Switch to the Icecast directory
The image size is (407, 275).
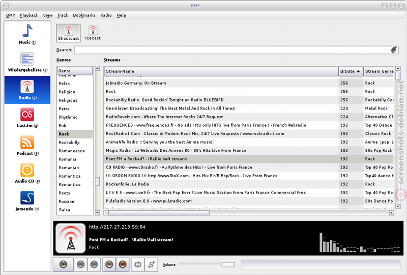click(93, 33)
